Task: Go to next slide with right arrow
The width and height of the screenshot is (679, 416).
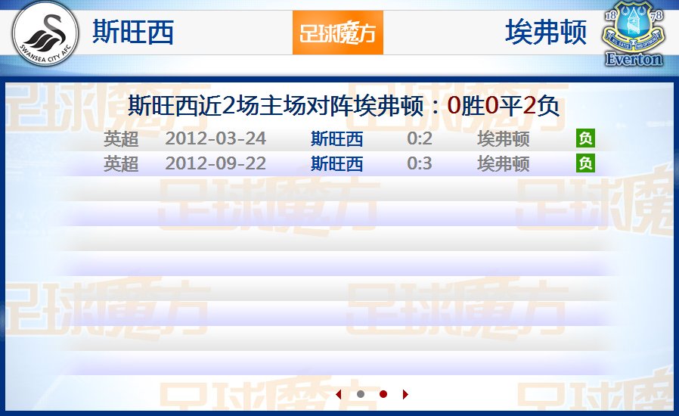Action: (405, 394)
